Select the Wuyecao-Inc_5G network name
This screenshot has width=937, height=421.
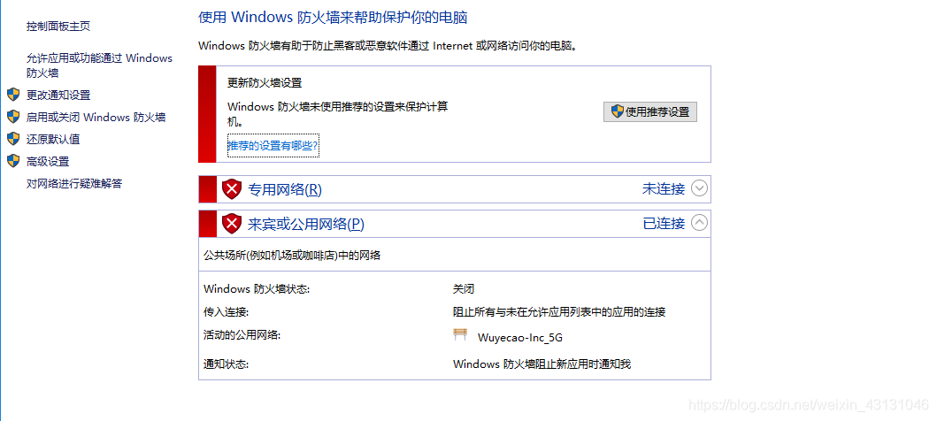520,337
